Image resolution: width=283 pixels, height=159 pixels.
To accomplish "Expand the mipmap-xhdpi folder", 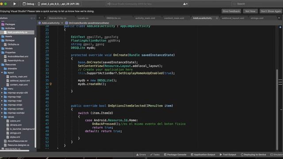I will [2, 105].
